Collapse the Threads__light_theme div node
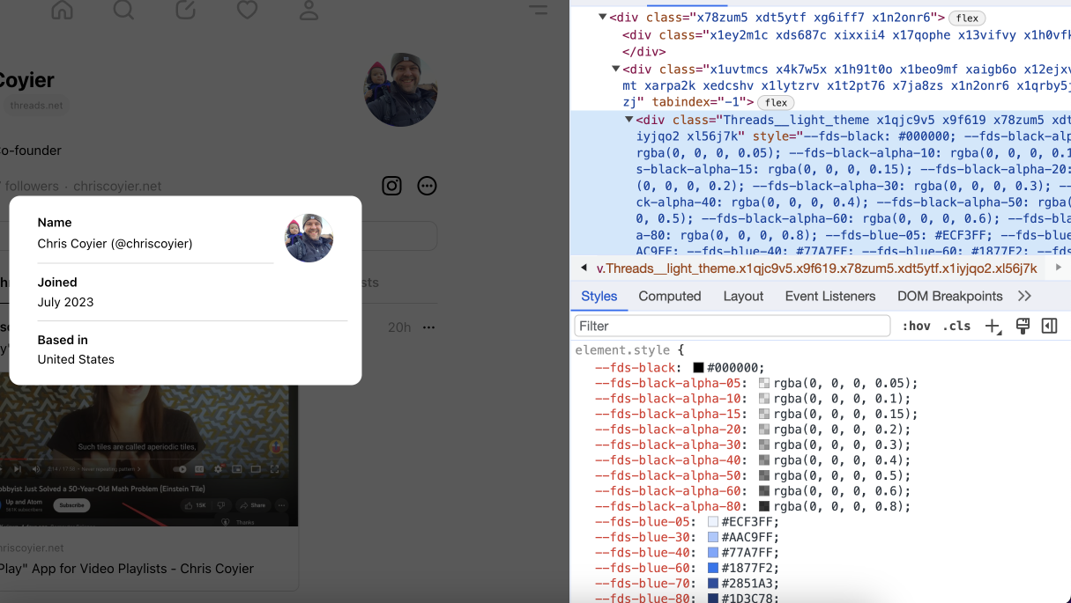Image resolution: width=1071 pixels, height=603 pixels. [629, 120]
